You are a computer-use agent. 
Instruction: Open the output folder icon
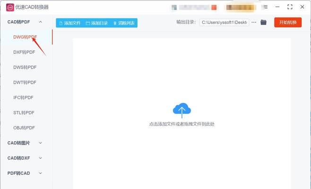pyautogui.click(x=263, y=22)
